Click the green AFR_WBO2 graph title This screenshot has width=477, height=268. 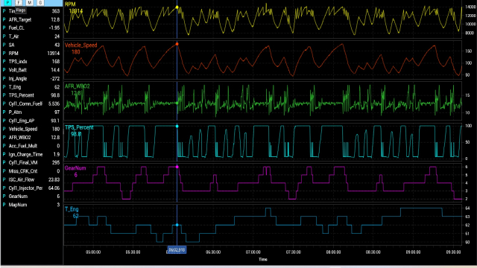pos(78,86)
